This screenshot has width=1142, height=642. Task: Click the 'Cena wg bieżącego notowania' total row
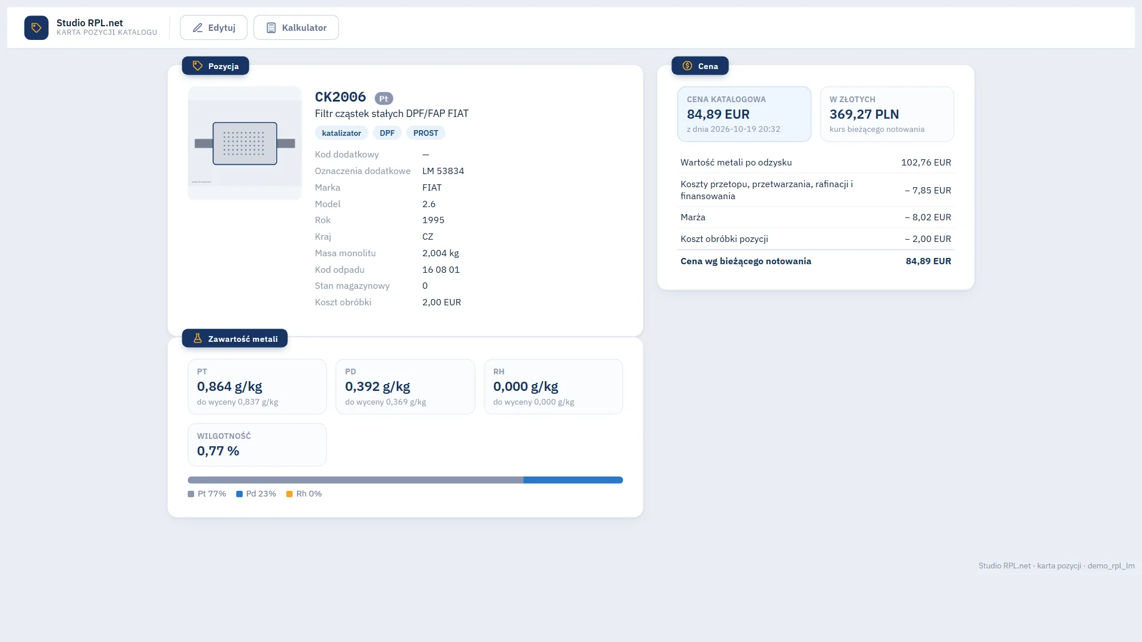pos(815,261)
